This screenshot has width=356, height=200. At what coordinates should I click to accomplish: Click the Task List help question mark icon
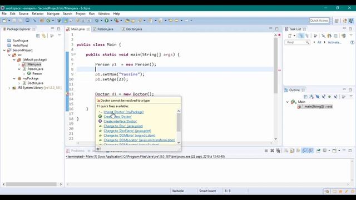352,42
